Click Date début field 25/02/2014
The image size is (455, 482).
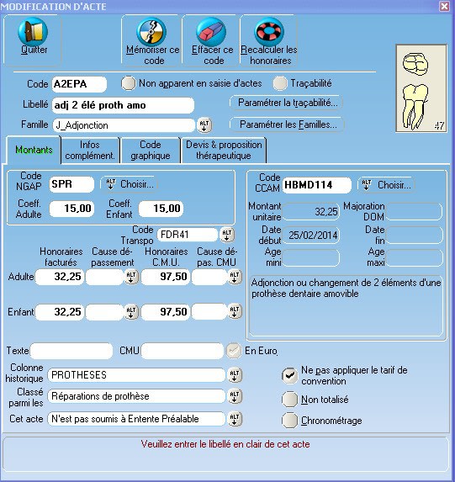(x=311, y=236)
